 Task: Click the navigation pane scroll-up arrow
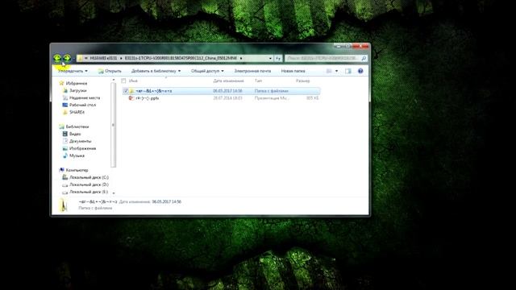coord(114,80)
